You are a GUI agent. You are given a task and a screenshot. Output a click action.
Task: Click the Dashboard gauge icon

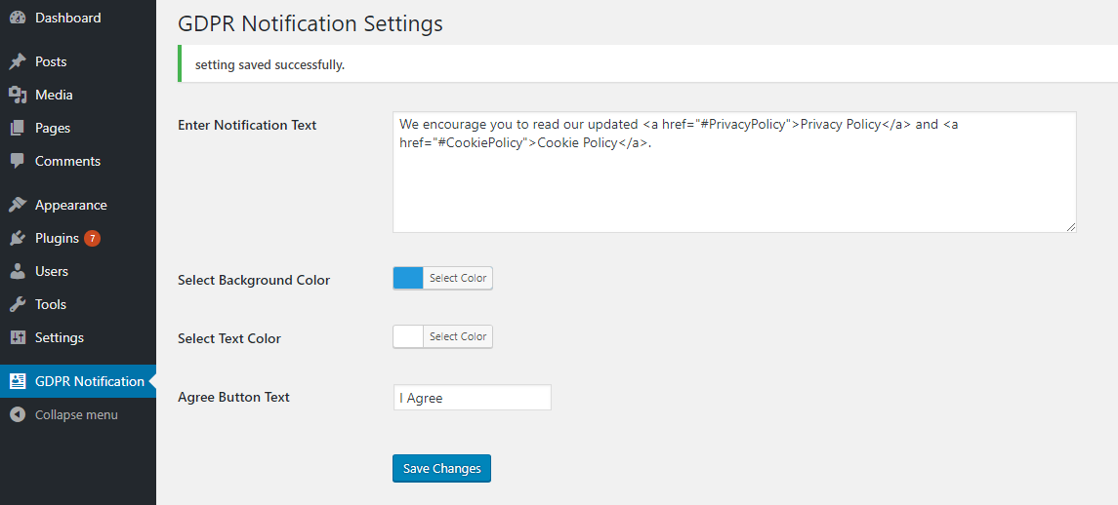coord(18,18)
